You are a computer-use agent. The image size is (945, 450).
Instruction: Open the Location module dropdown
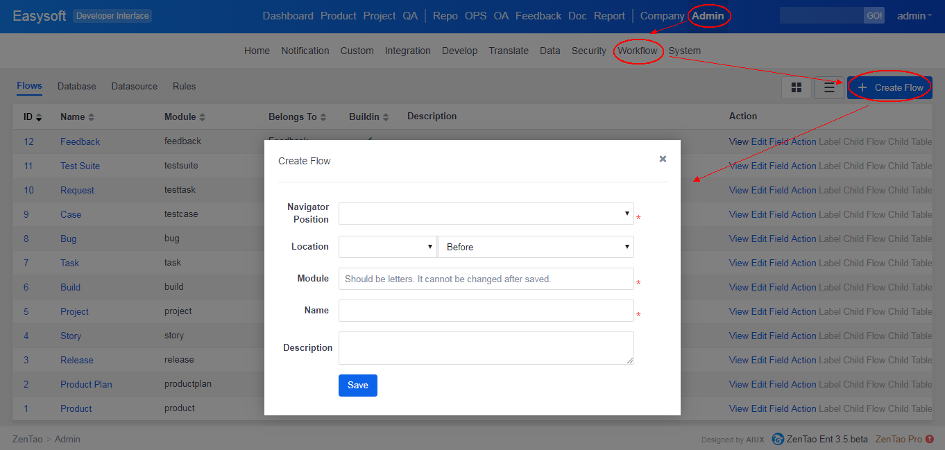[387, 247]
